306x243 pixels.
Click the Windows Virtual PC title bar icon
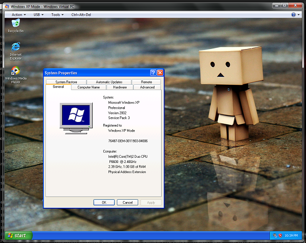(x=7, y=6)
